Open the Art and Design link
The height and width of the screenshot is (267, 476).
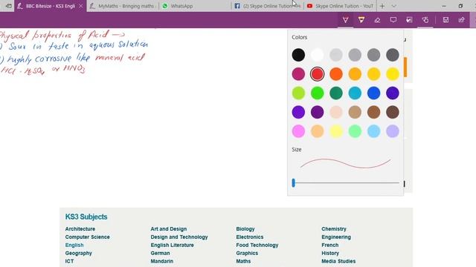(169, 229)
